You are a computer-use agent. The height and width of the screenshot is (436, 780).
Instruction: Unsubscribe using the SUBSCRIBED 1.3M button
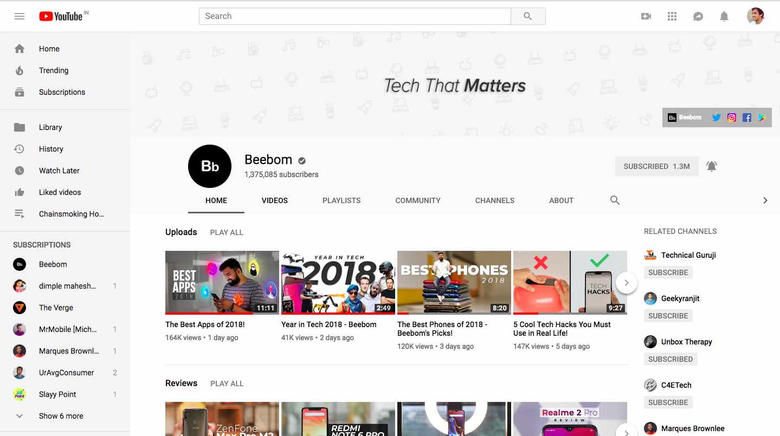point(656,166)
